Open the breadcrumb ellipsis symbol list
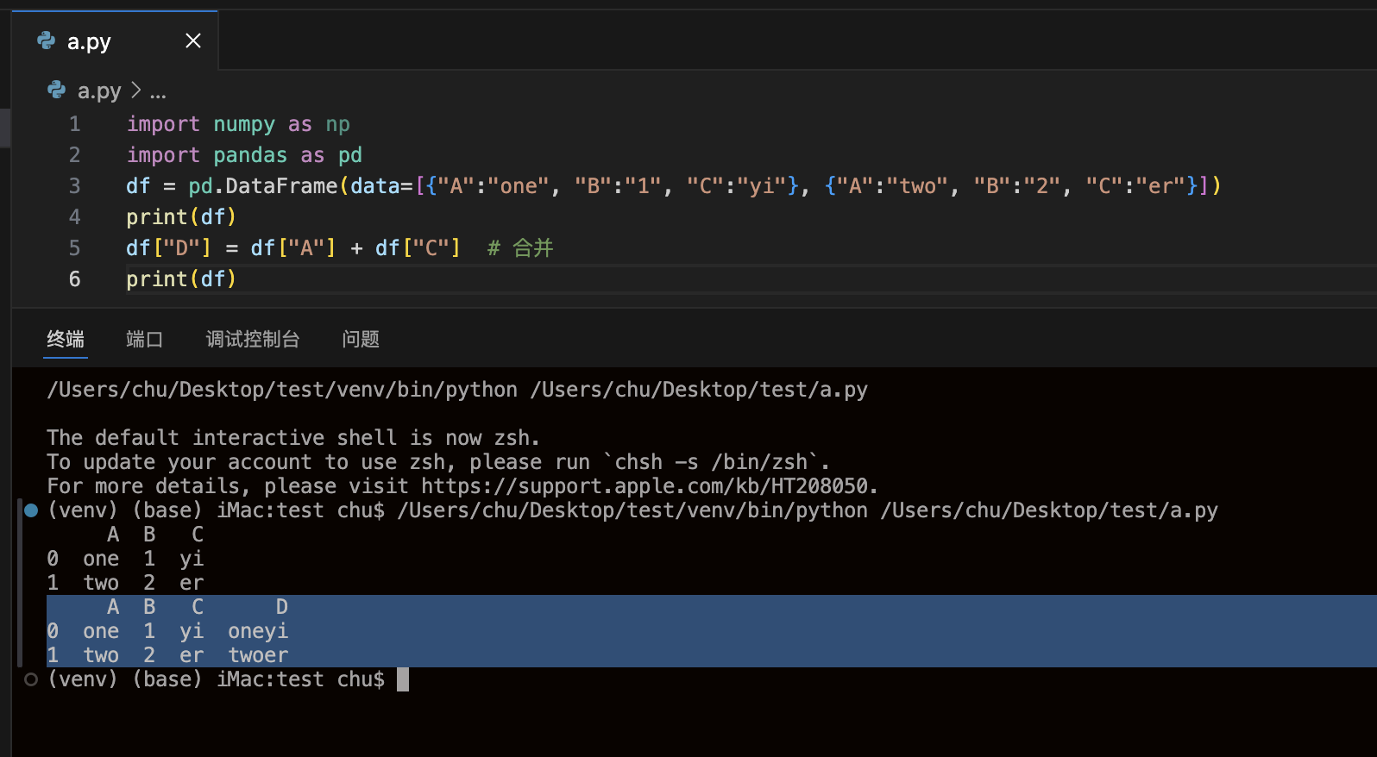The height and width of the screenshot is (757, 1377). pos(158,91)
